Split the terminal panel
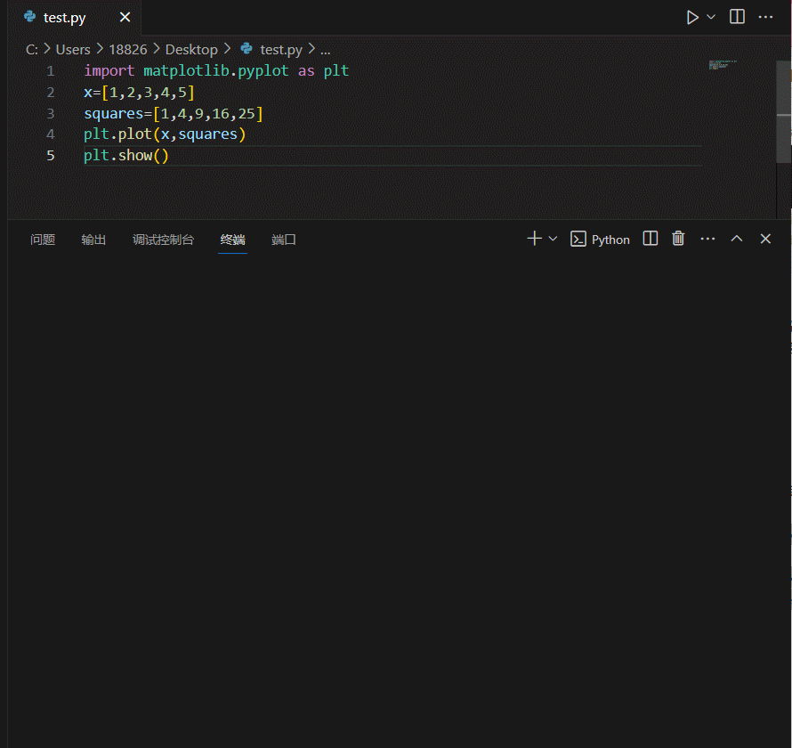The image size is (792, 748). click(651, 239)
